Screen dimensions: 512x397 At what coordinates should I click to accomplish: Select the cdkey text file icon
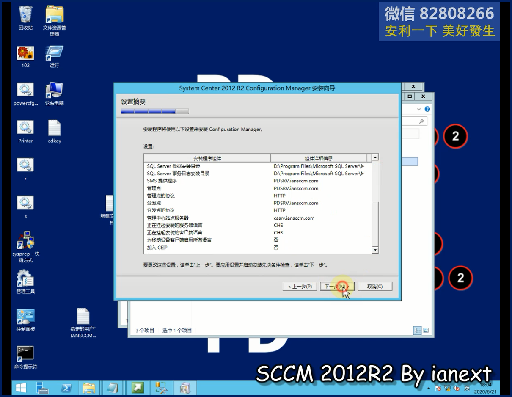click(x=55, y=132)
